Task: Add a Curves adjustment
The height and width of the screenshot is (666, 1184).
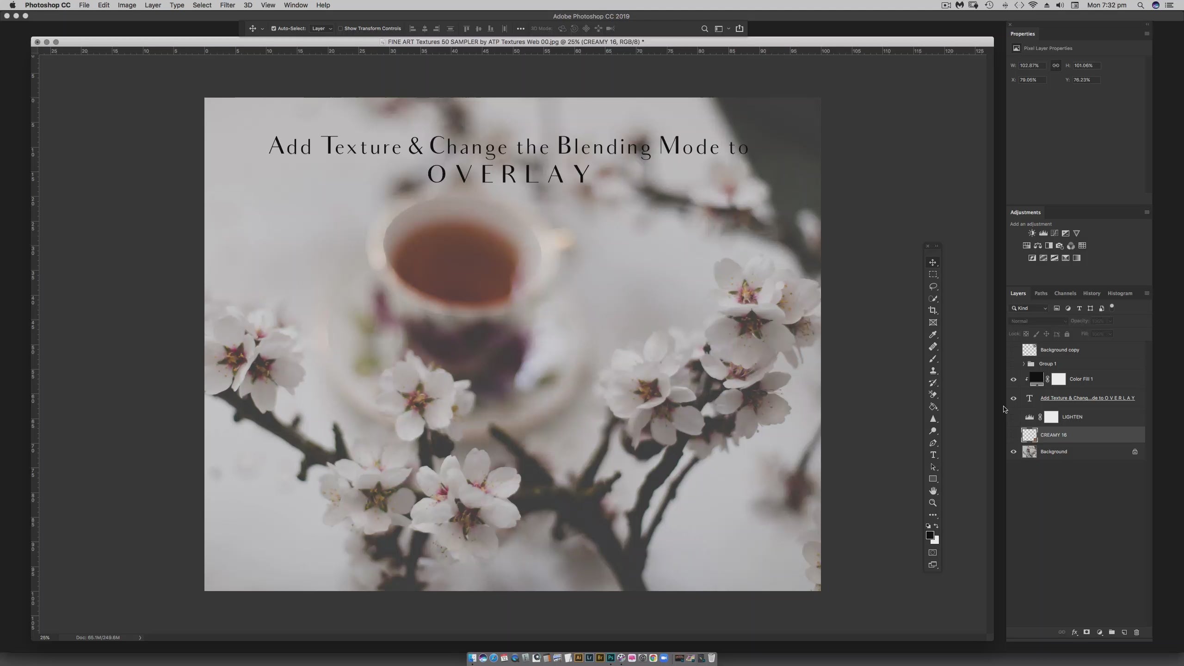Action: click(x=1054, y=233)
